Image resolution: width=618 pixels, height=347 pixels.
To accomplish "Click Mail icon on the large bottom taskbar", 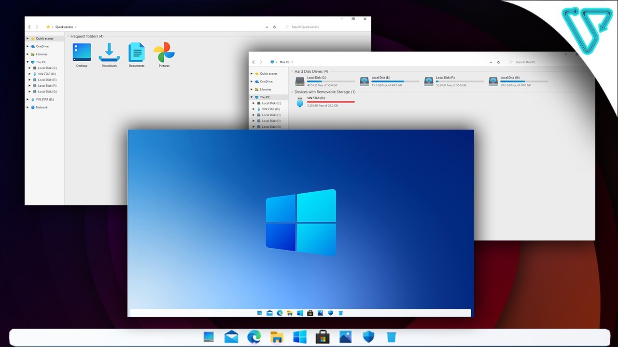I will [231, 337].
